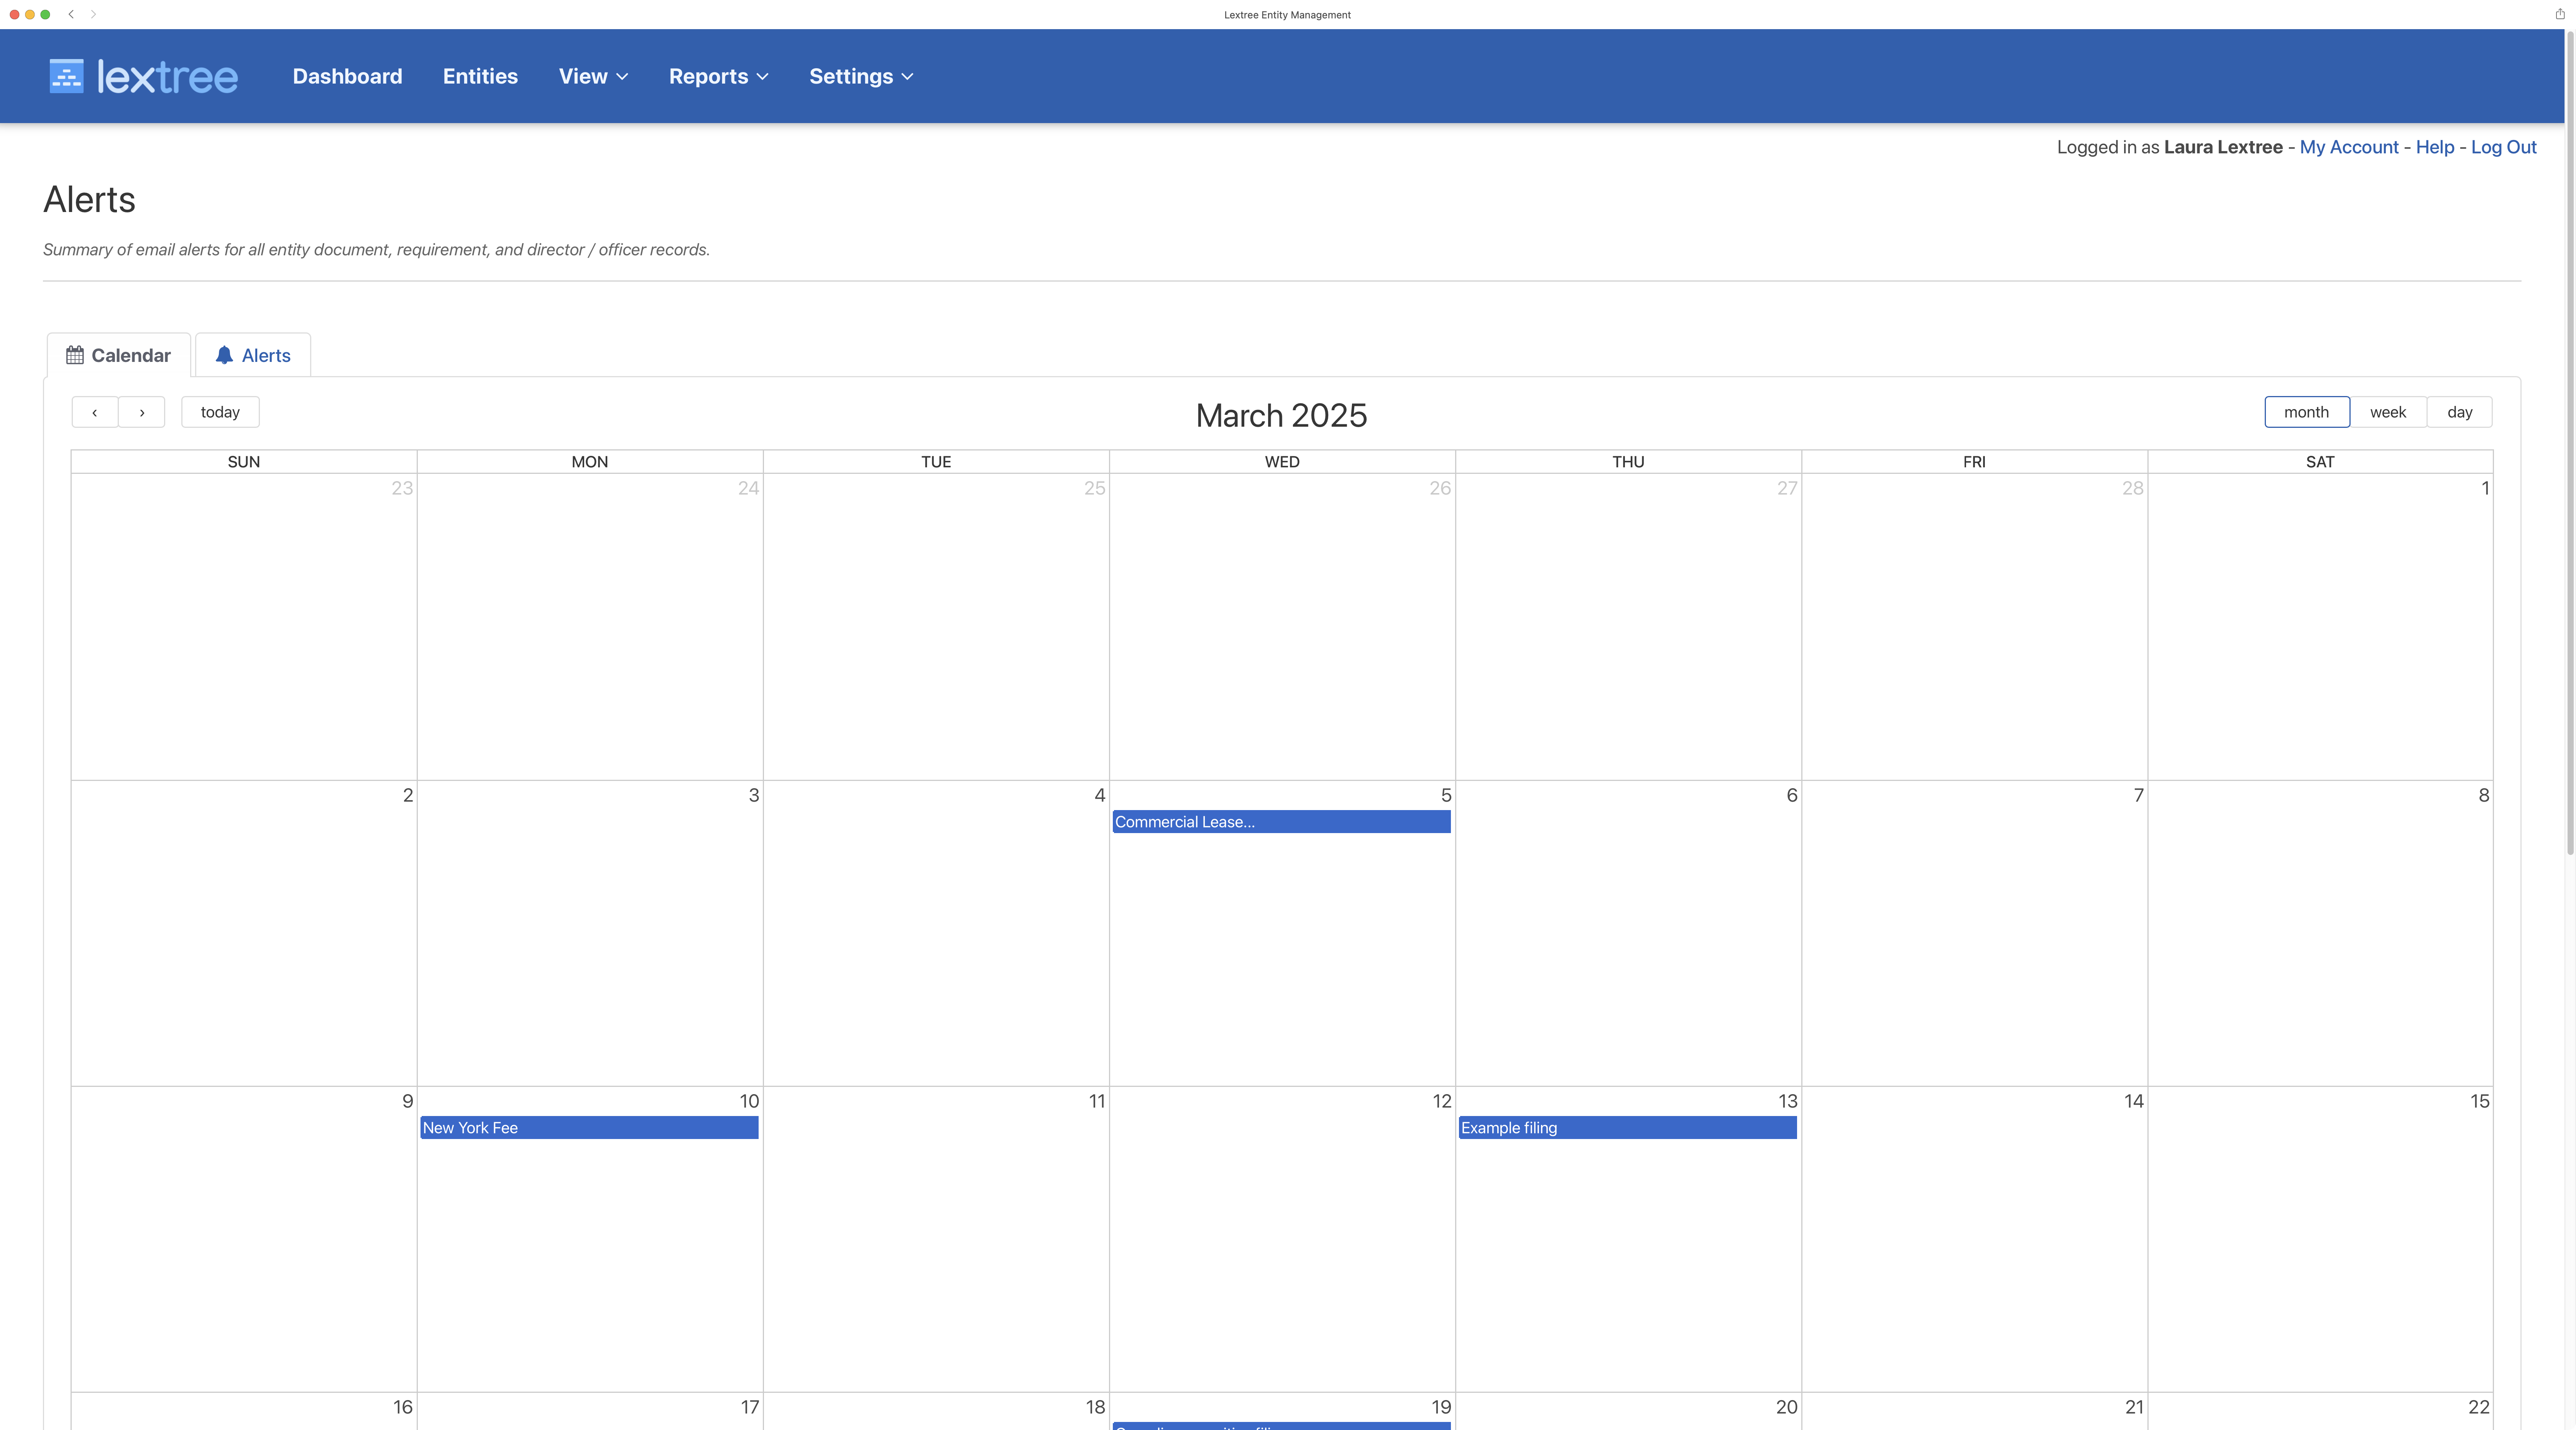The image size is (2576, 1430).
Task: Go back with browser back arrow
Action: pos(71,14)
